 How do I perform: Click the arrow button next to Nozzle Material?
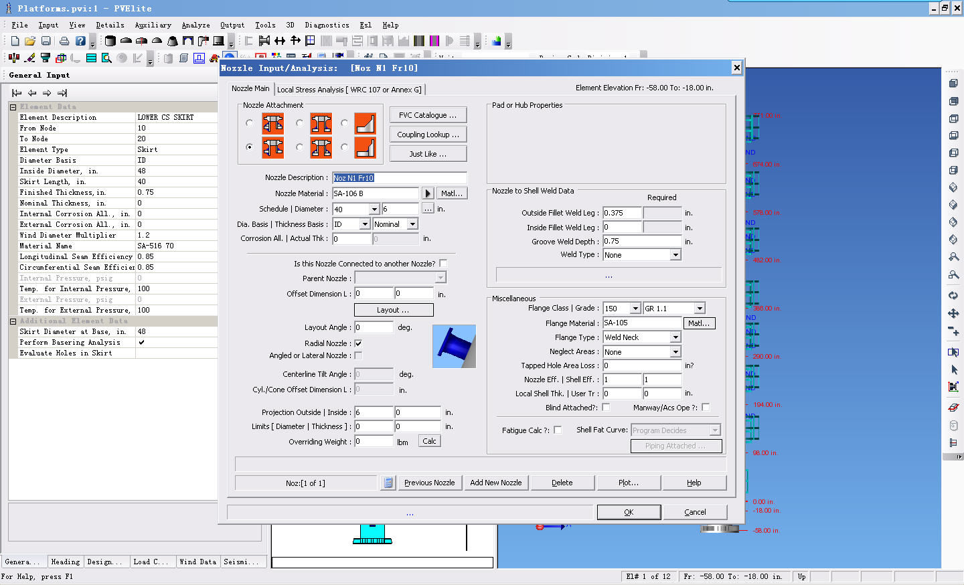pyautogui.click(x=428, y=193)
